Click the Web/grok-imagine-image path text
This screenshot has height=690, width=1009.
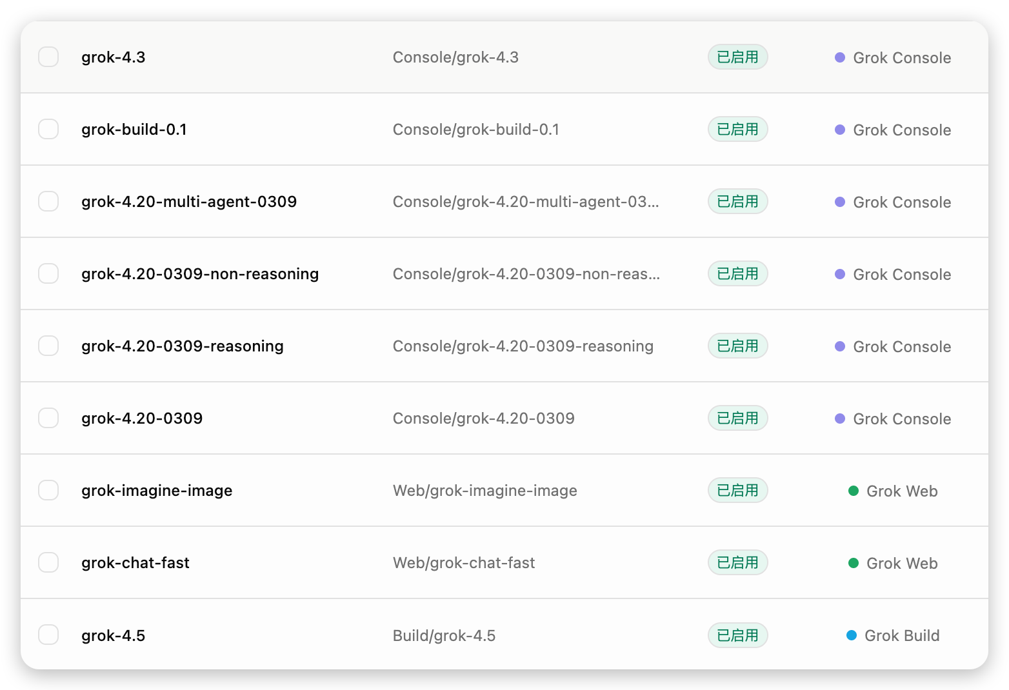(485, 491)
